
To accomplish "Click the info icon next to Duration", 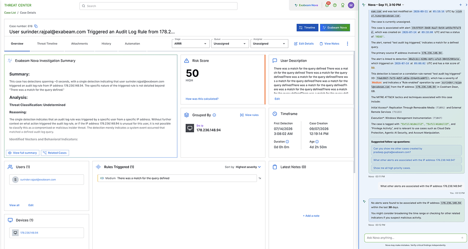I will coord(287,142).
